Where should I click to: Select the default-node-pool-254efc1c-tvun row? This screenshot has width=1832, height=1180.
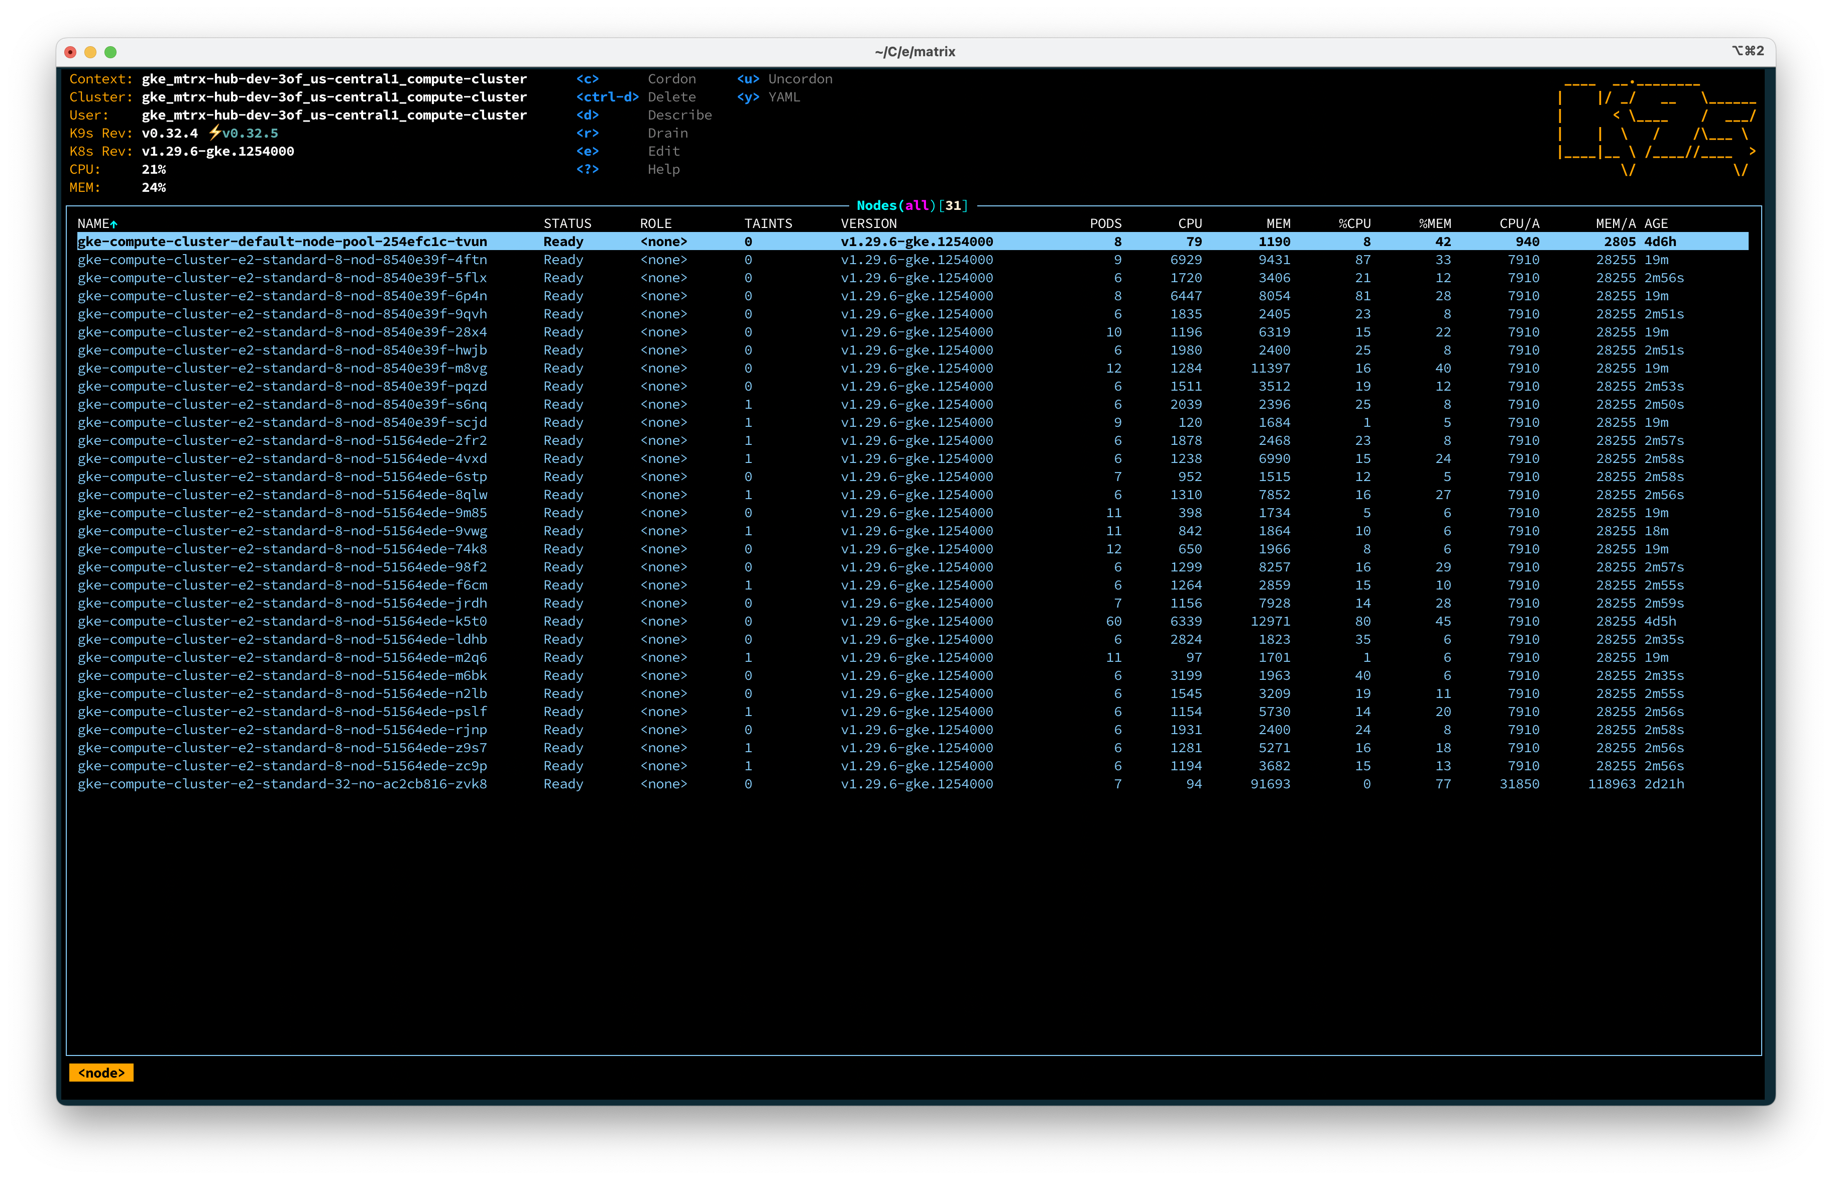[282, 242]
